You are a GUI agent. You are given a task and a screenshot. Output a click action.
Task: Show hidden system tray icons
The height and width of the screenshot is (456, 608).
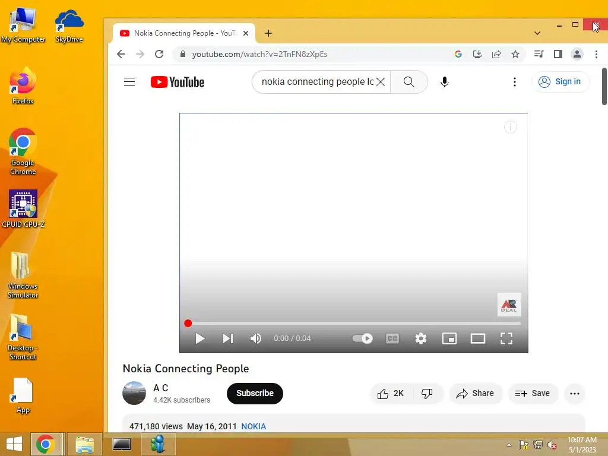(509, 445)
